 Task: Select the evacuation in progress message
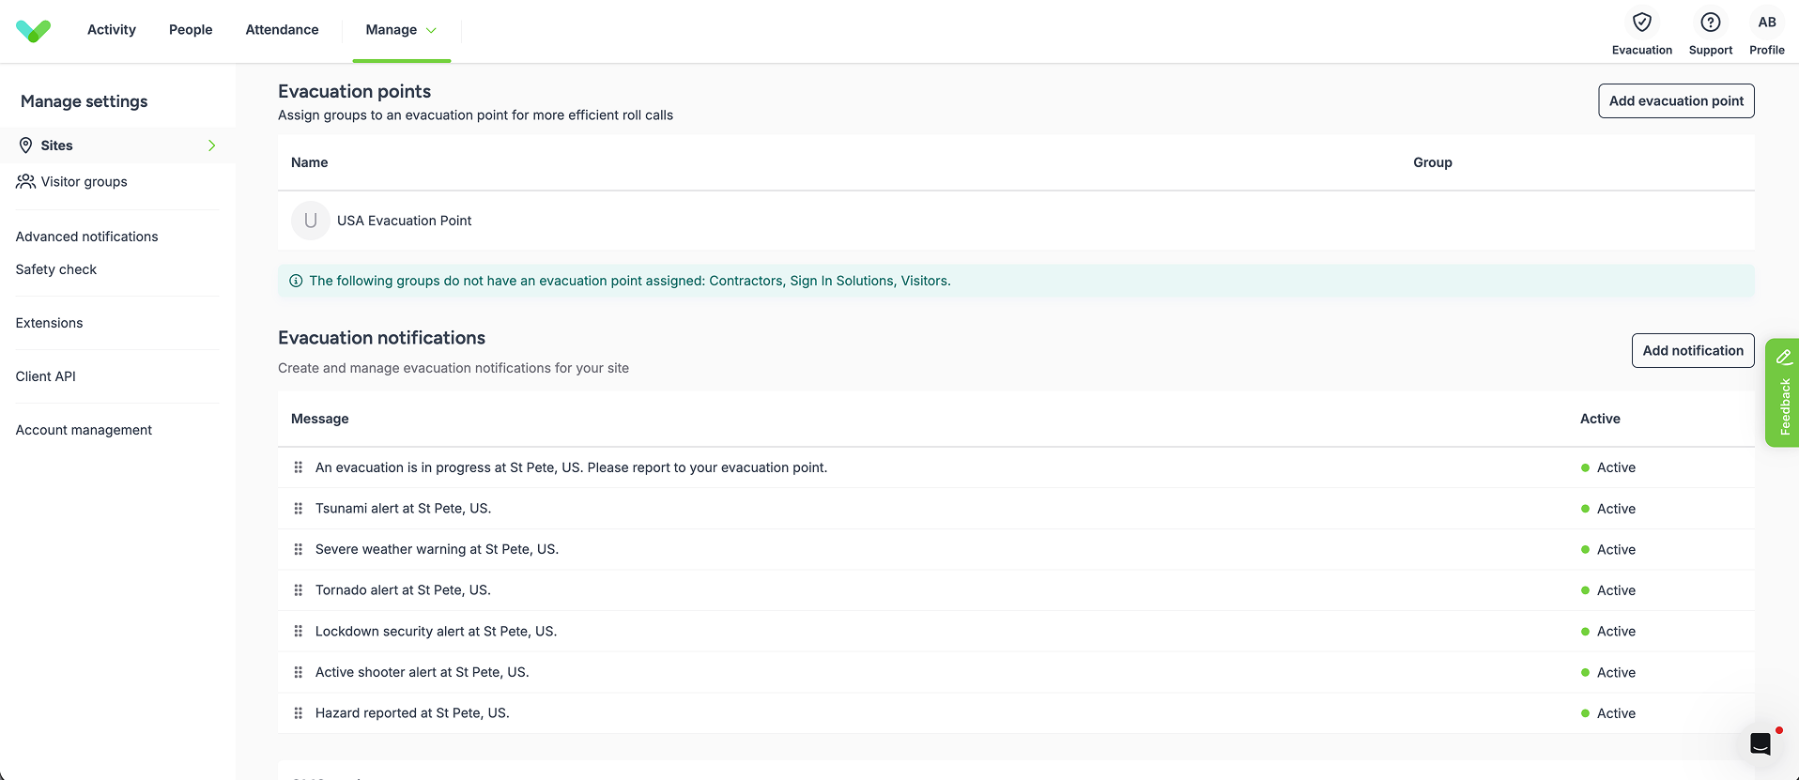571,467
